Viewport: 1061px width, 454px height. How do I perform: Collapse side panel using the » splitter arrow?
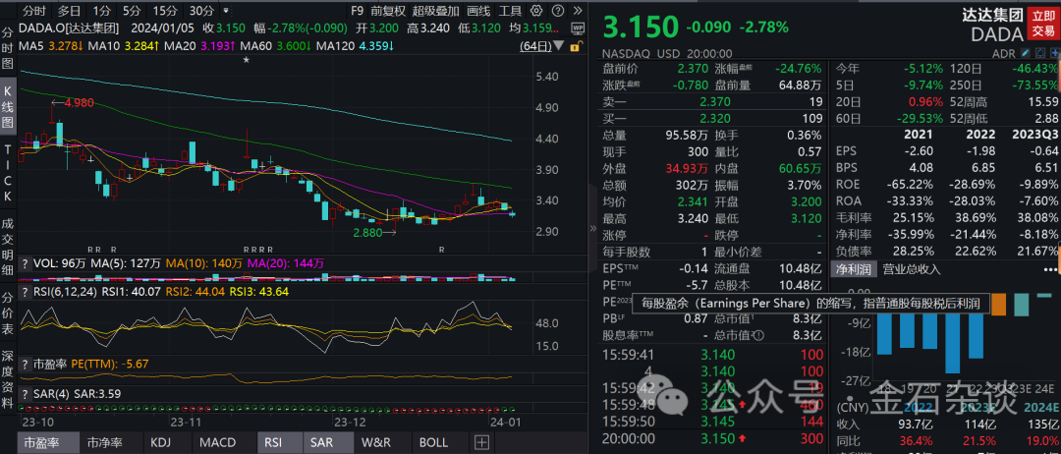tap(593, 228)
